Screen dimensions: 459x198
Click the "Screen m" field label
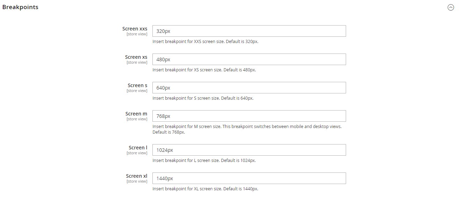point(136,114)
